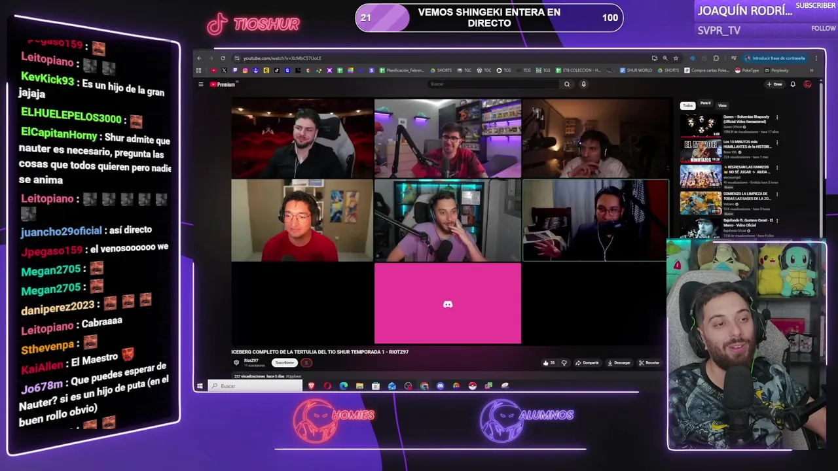Open the YouTube account avatar
The height and width of the screenshot is (471, 838).
point(807,84)
